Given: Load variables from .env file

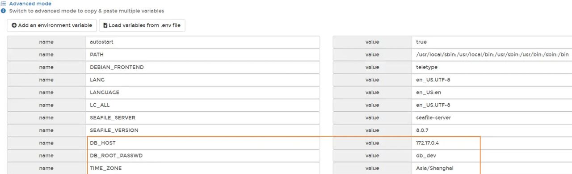Looking at the screenshot, I should [142, 25].
